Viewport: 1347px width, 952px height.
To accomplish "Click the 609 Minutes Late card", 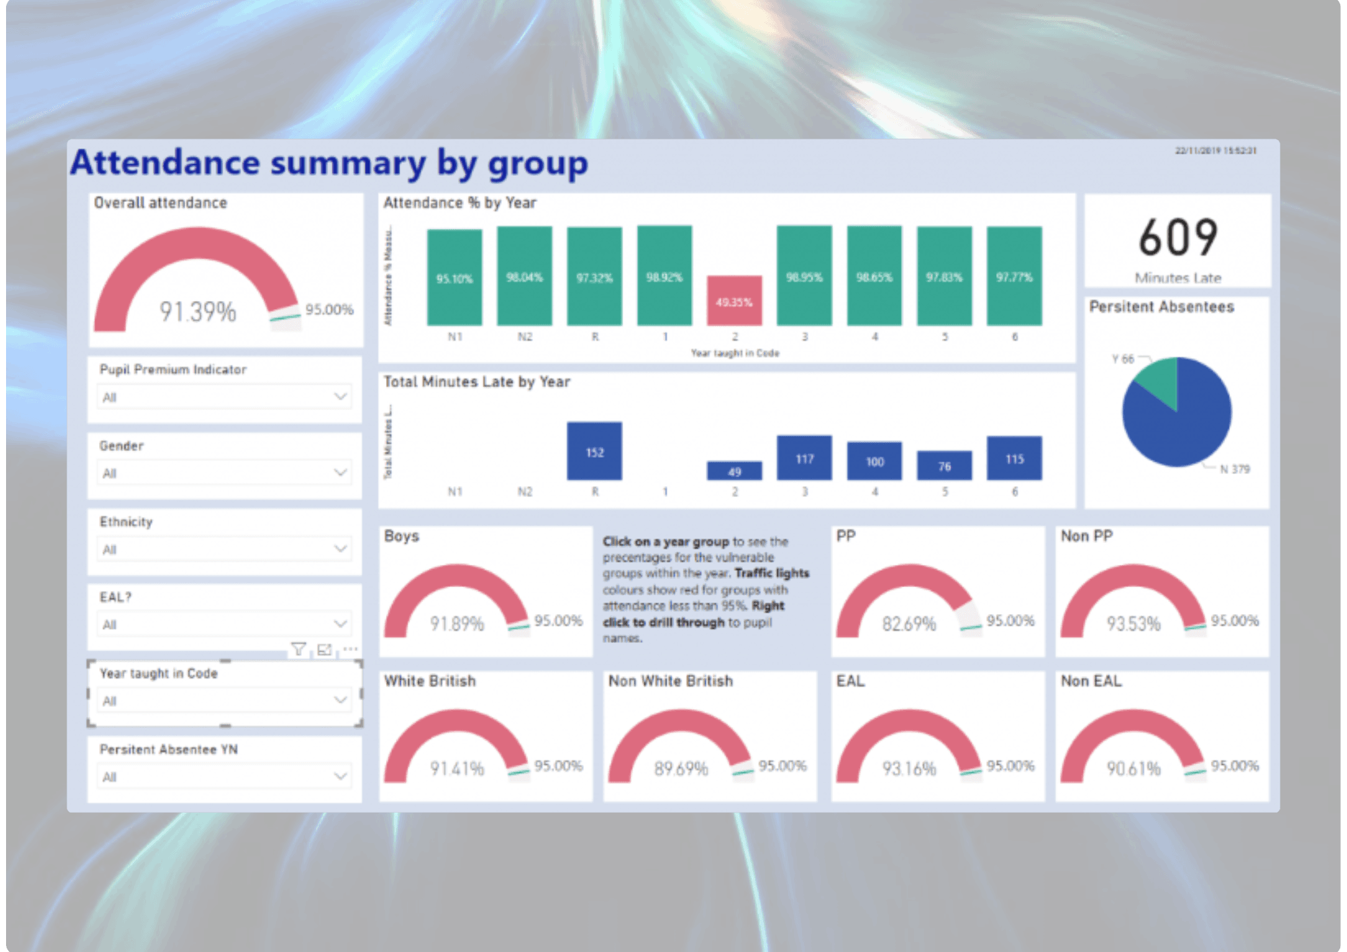I will [1178, 241].
